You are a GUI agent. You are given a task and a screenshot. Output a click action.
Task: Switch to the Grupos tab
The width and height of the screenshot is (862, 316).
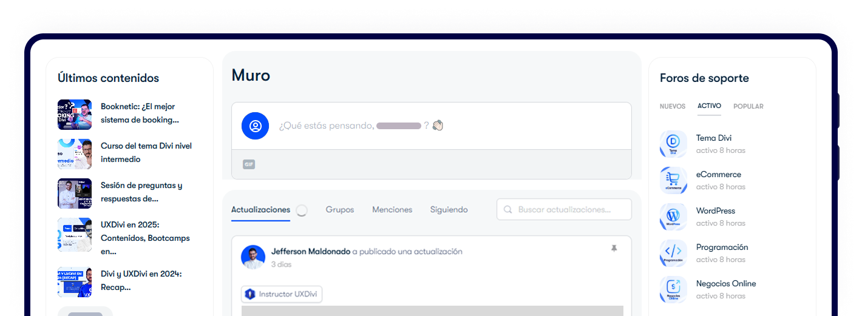tap(340, 210)
